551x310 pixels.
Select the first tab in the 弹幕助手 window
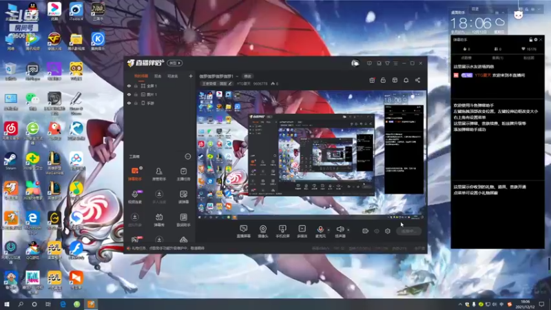click(466, 58)
